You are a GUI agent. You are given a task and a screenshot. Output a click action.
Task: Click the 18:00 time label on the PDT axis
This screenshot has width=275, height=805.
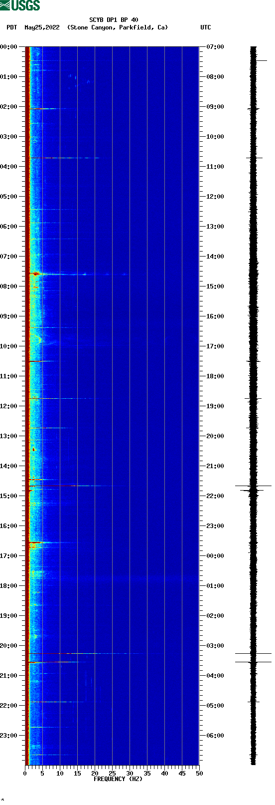coord(9,586)
